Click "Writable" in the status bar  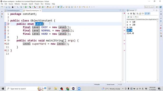97,84
